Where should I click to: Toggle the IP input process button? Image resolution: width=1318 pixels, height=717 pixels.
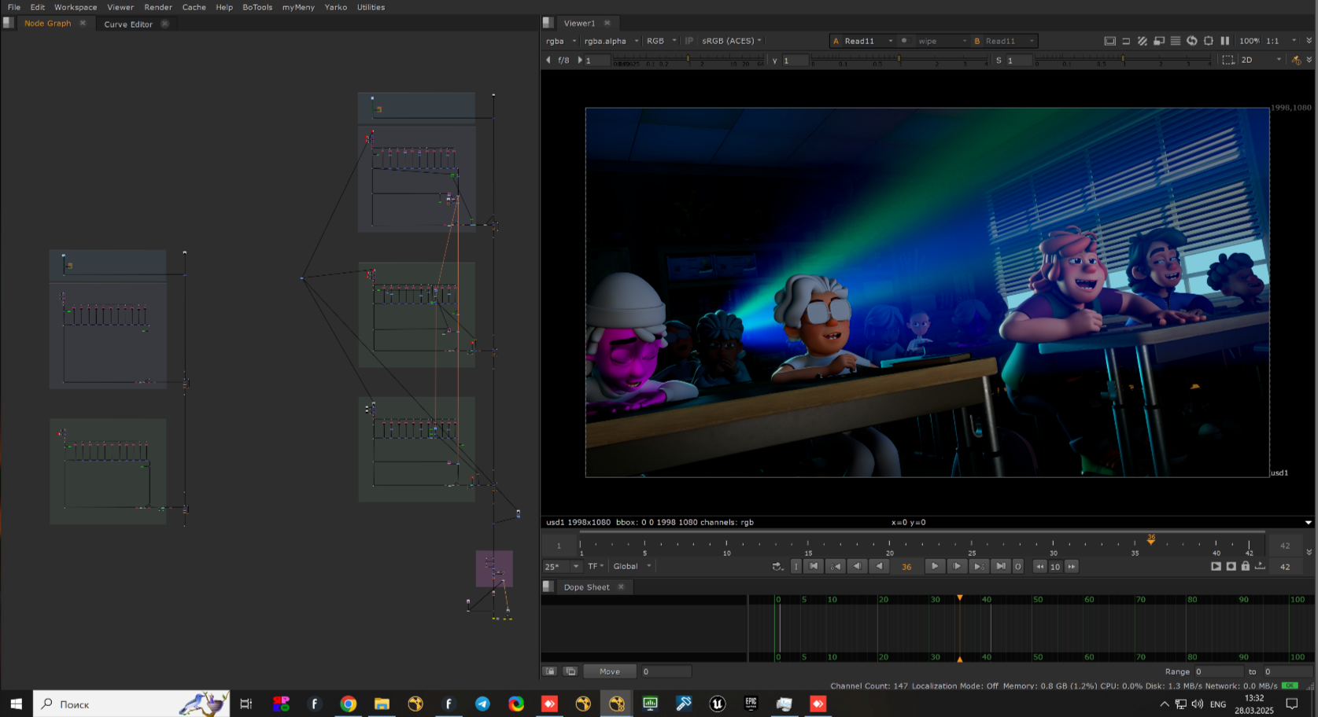[x=689, y=41]
